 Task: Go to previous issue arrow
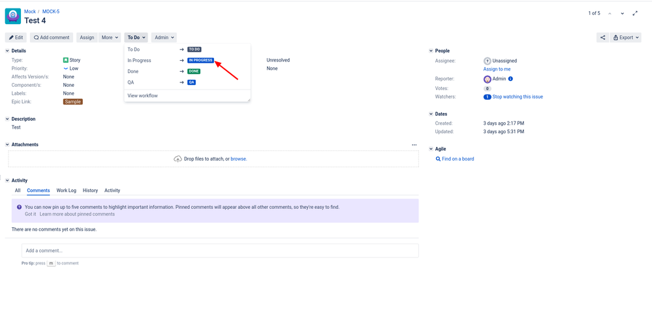tap(610, 13)
